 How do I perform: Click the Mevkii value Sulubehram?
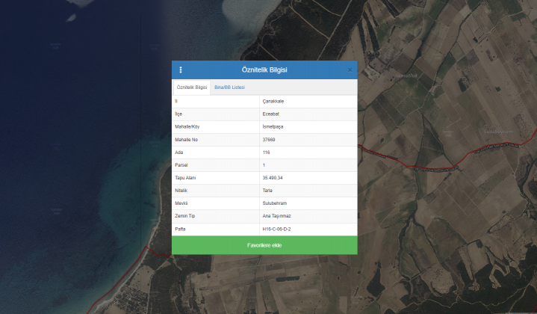pyautogui.click(x=274, y=203)
